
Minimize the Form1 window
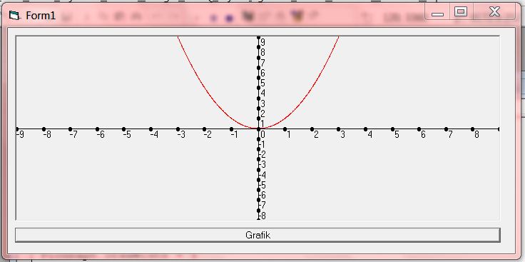(437, 13)
